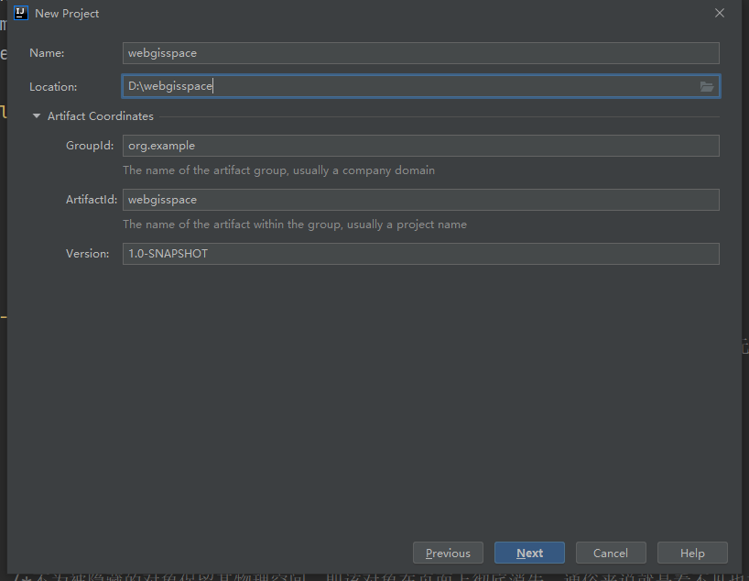This screenshot has height=581, width=749.
Task: Click the GroupId input field
Action: (421, 146)
